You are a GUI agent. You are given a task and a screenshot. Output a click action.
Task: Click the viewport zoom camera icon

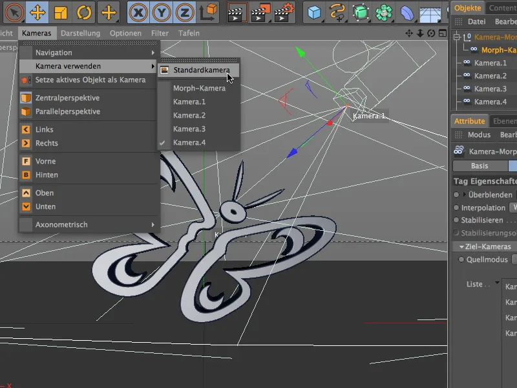point(420,34)
